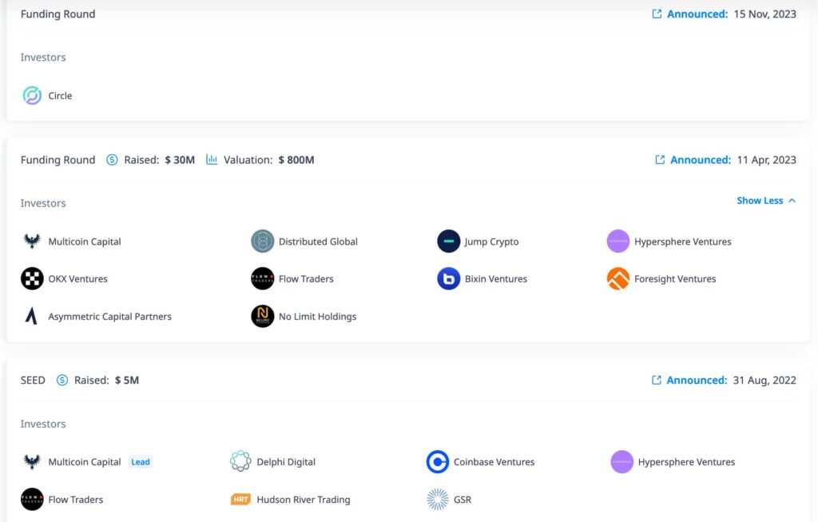Viewport: 818px width, 522px height.
Task: Open the Hudson River Trading name link
Action: pos(303,500)
